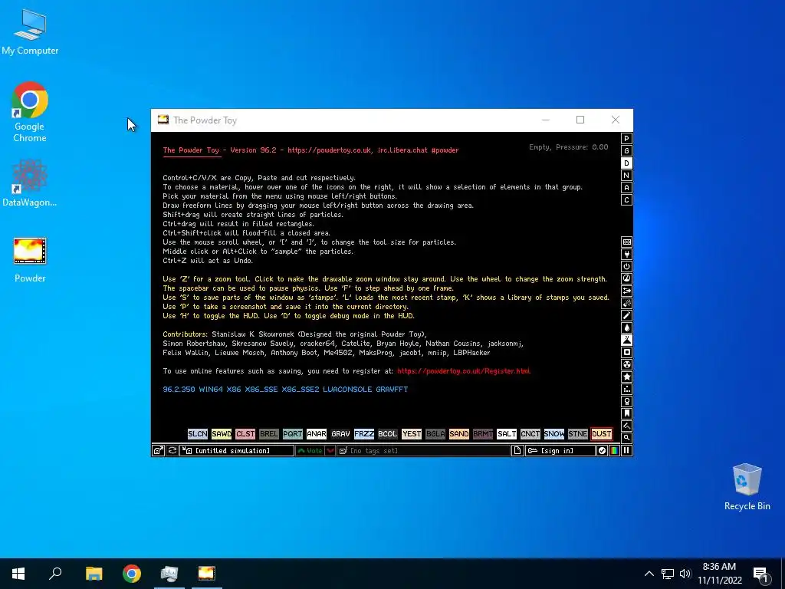
Task: Click the downvote arrow icon
Action: pyautogui.click(x=330, y=451)
